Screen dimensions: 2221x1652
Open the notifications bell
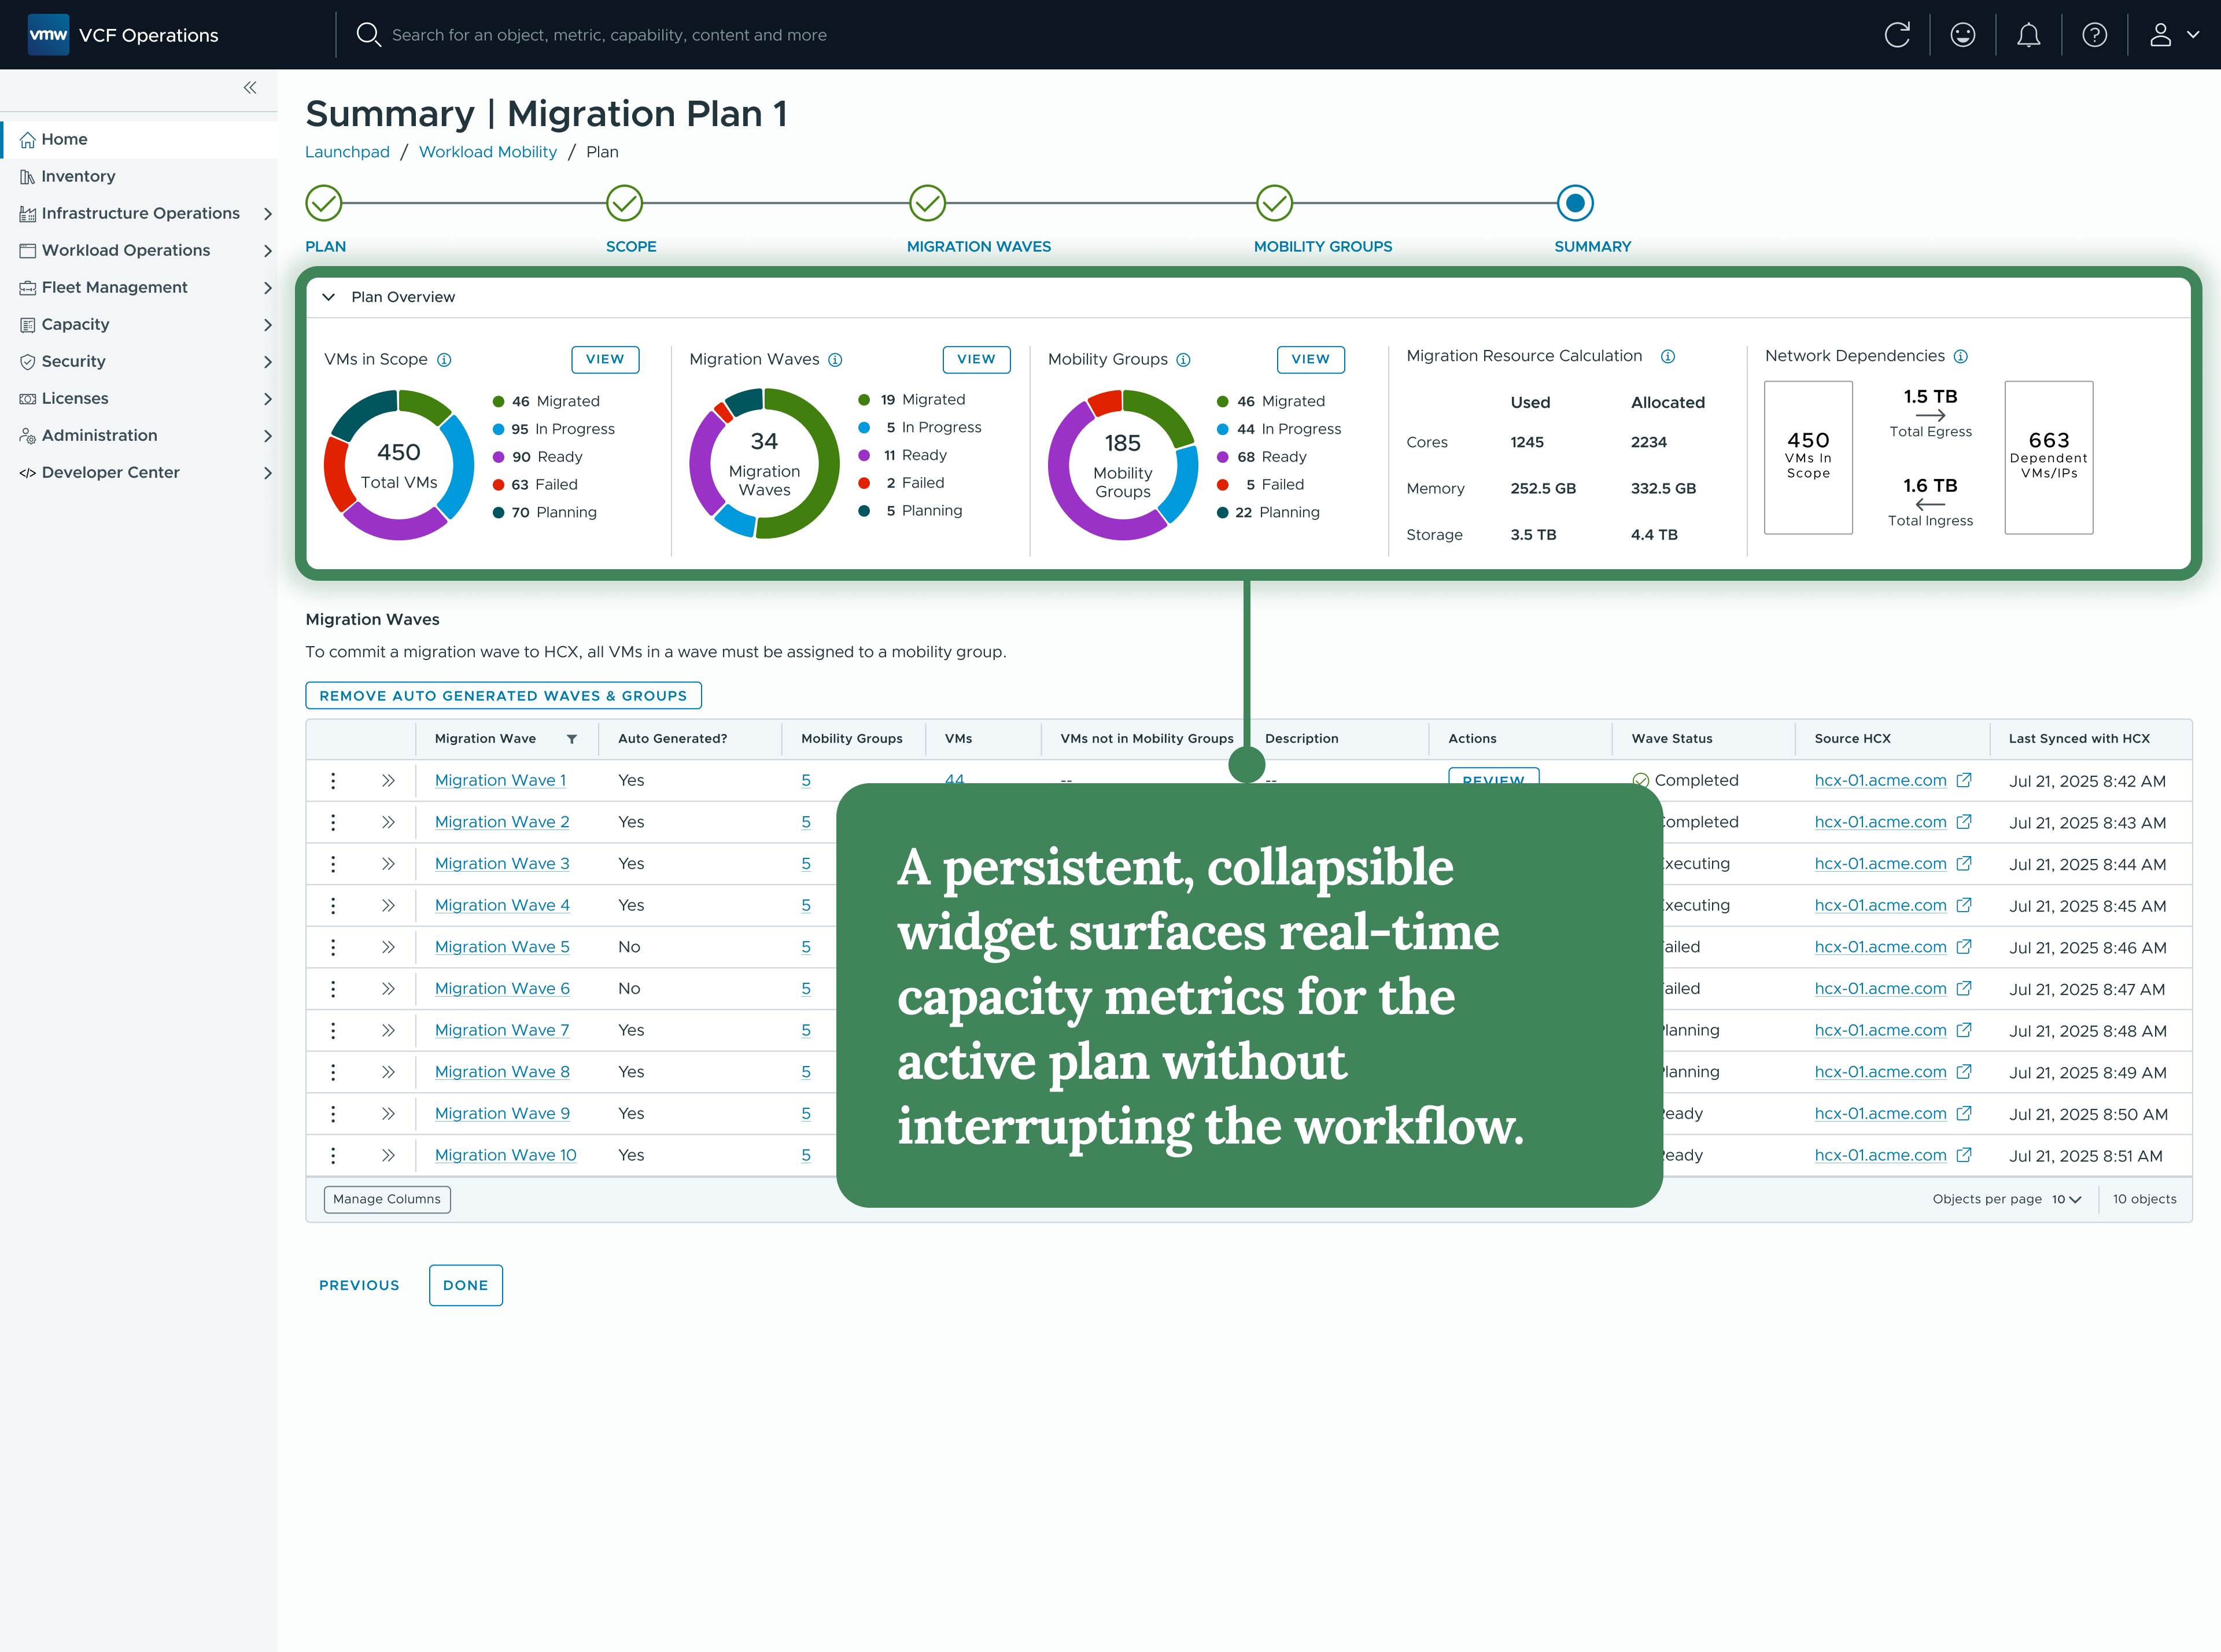(2028, 35)
